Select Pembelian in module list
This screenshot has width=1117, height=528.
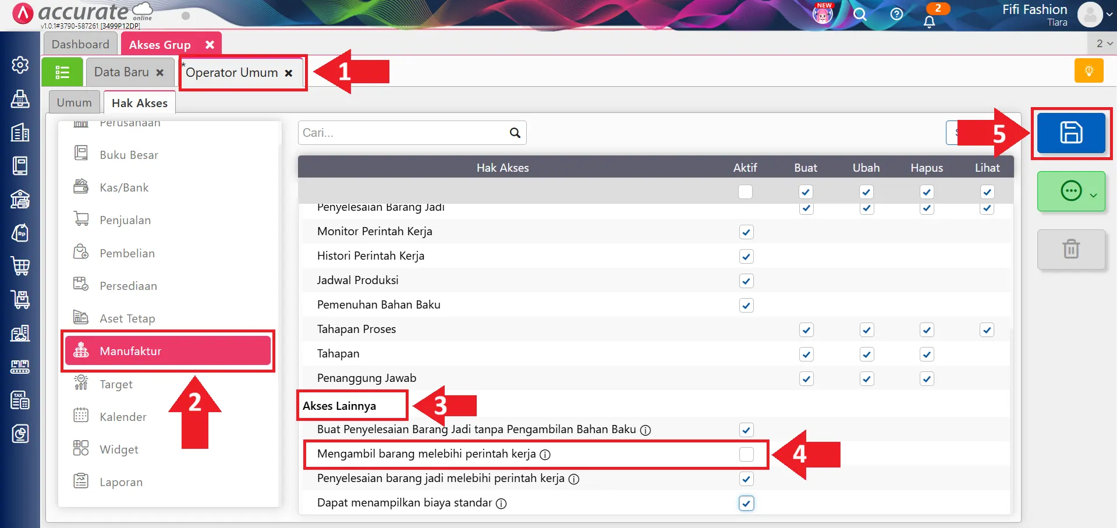click(x=168, y=253)
